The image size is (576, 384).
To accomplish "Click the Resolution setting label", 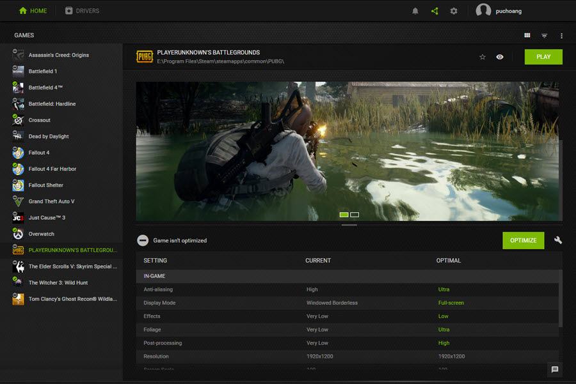I will click(156, 357).
